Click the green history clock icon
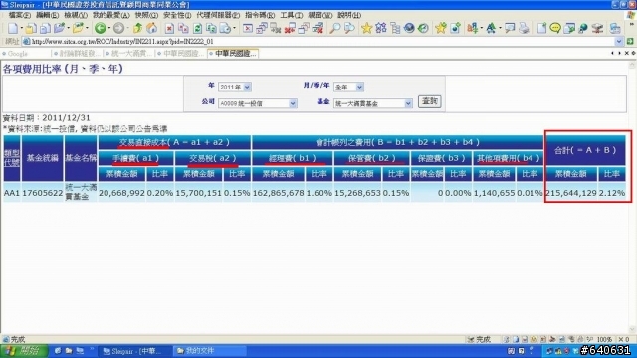 423,28
